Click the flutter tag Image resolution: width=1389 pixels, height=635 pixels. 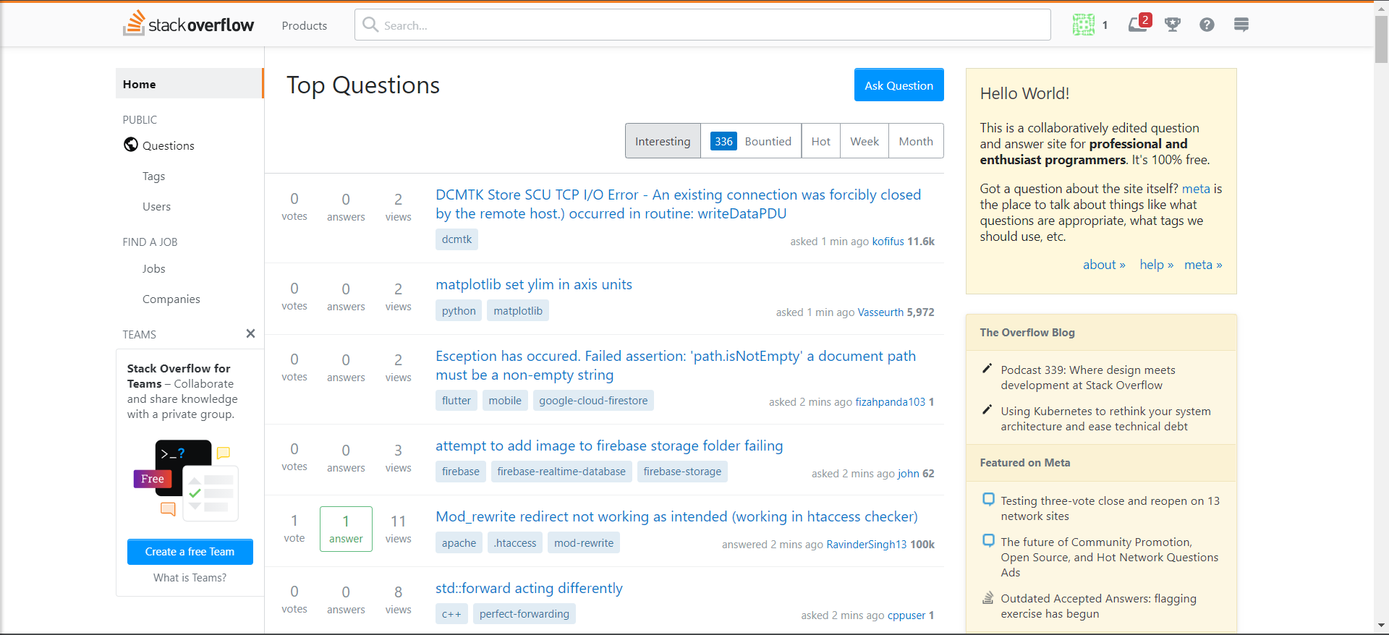point(456,401)
